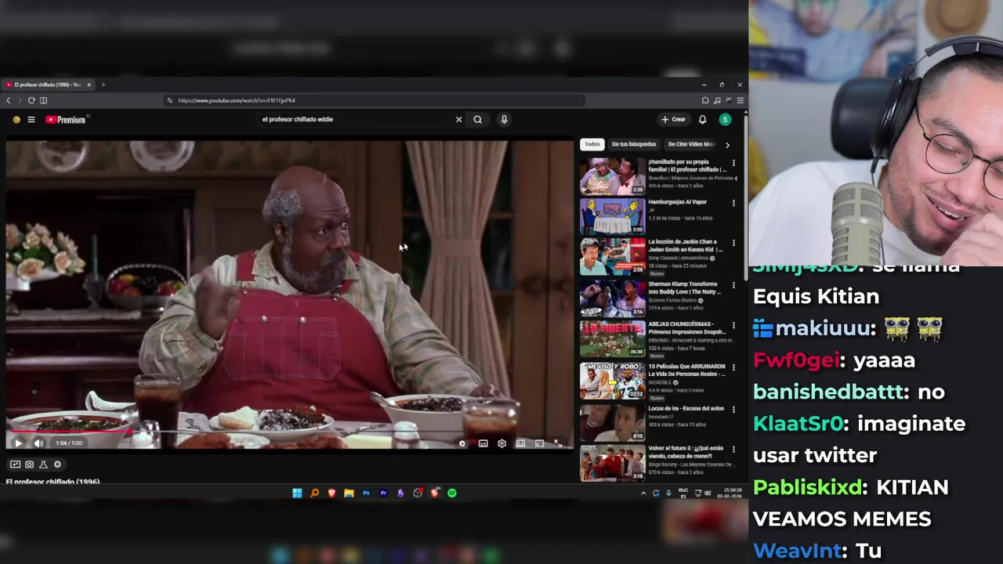This screenshot has height=564, width=1003.
Task: Cast the video to a device
Action: (539, 443)
